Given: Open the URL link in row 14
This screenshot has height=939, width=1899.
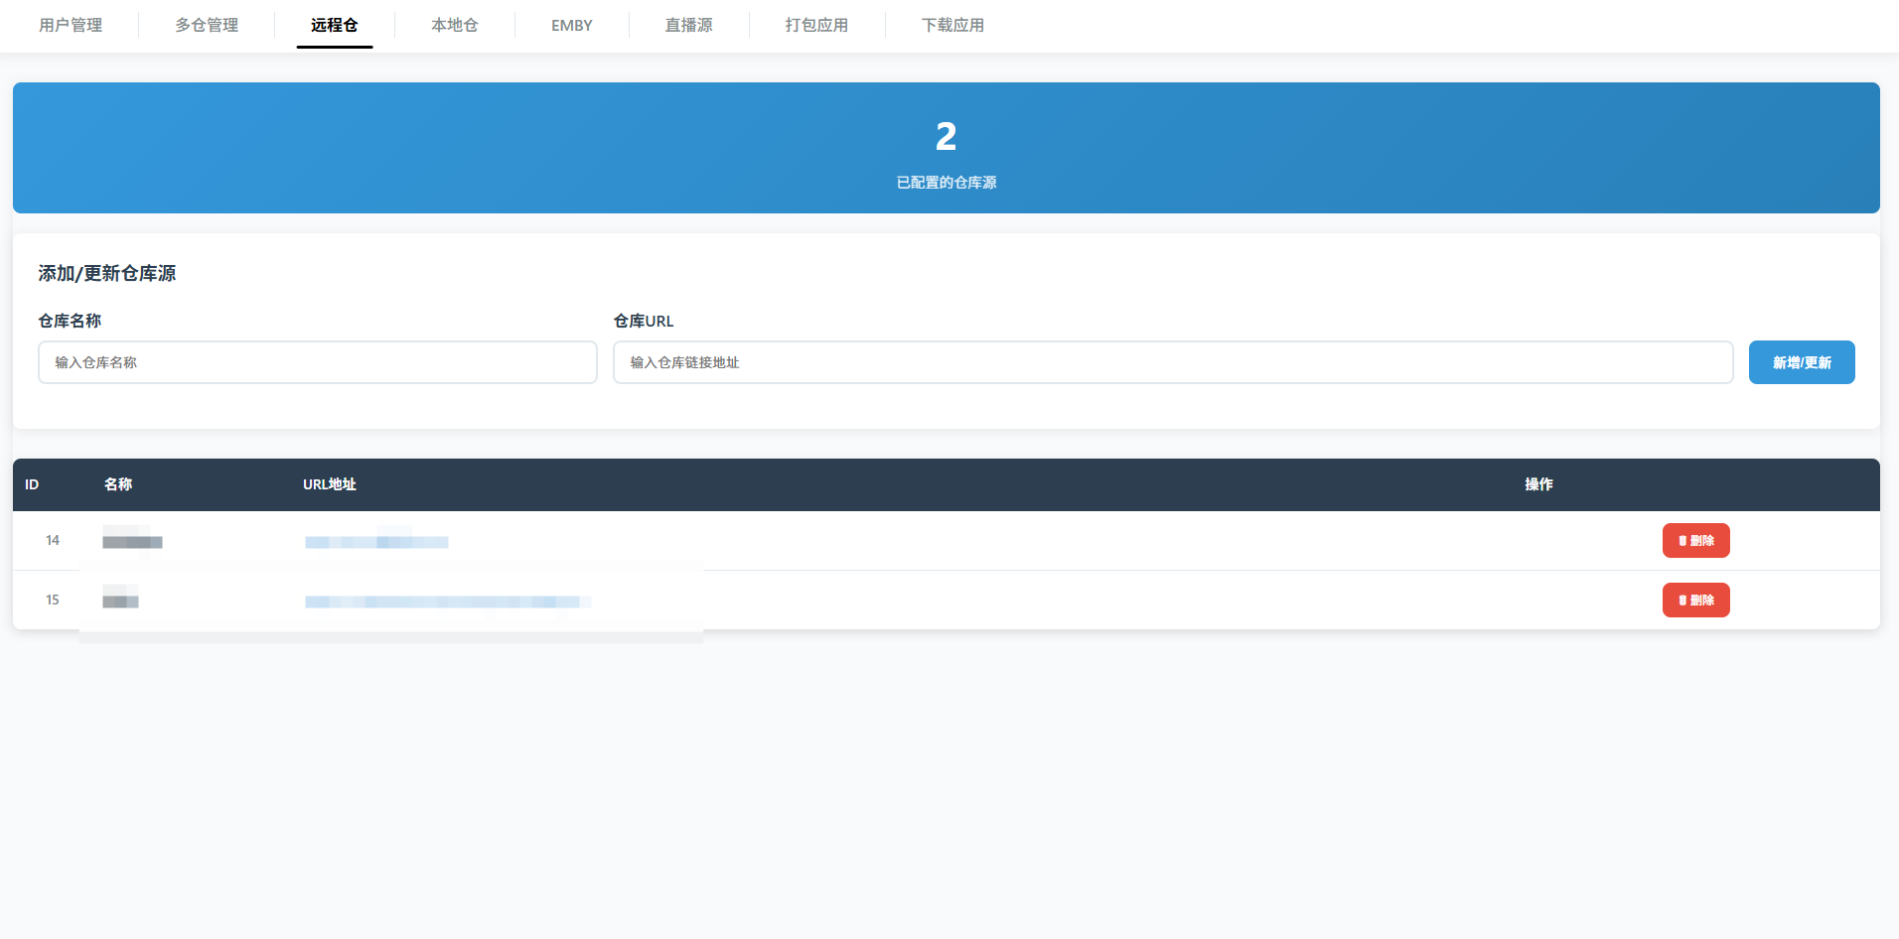Looking at the screenshot, I should pyautogui.click(x=376, y=542).
